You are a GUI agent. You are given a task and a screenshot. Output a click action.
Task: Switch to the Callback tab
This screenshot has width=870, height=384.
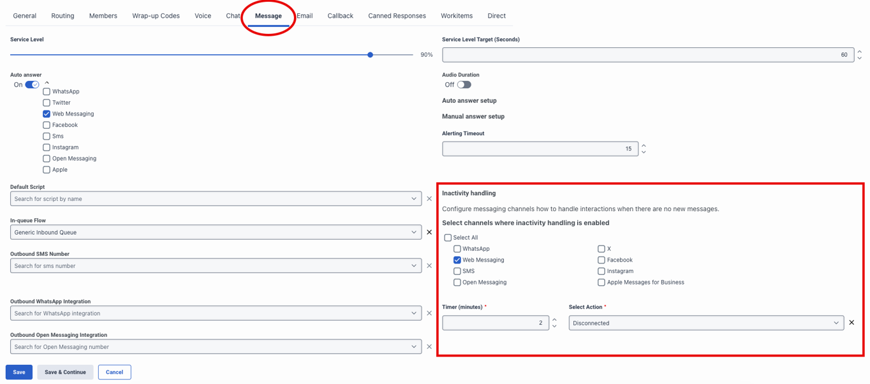click(x=340, y=16)
